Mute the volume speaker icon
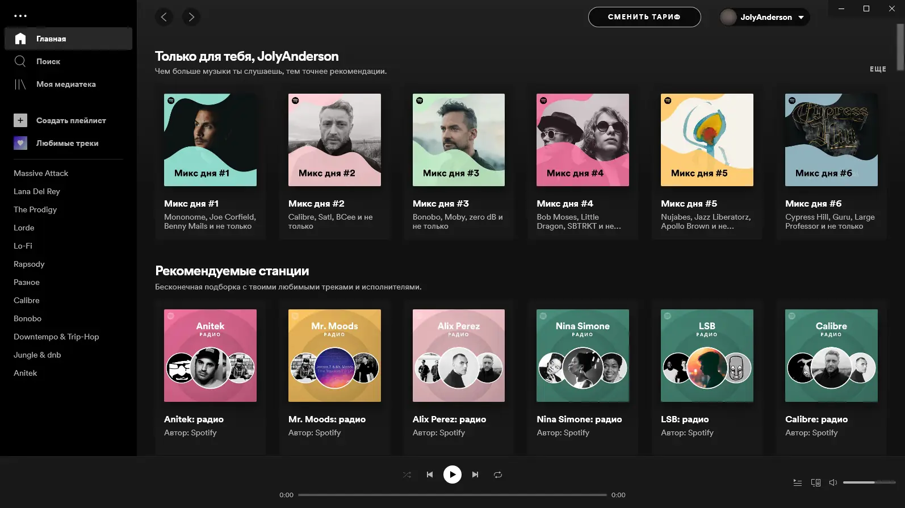 833,482
